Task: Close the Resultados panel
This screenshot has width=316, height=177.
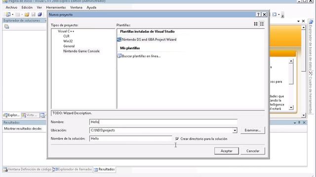Action: (304, 122)
